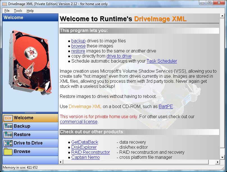Click the 'This program lets you:' heading
The width and height of the screenshot is (227, 172).
point(84,31)
